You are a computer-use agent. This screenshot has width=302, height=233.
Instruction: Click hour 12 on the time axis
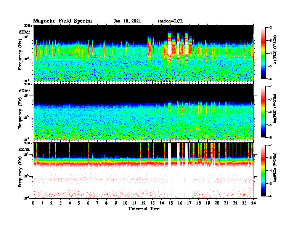(143, 203)
